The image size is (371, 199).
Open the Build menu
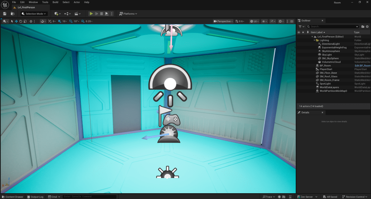[x=55, y=2]
